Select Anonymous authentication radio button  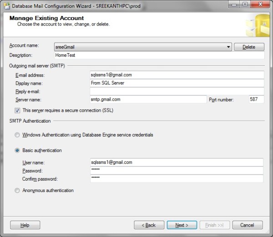coord(17,191)
